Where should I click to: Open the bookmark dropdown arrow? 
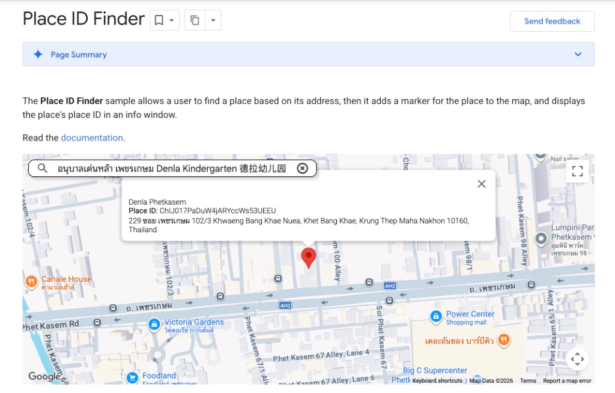(172, 20)
